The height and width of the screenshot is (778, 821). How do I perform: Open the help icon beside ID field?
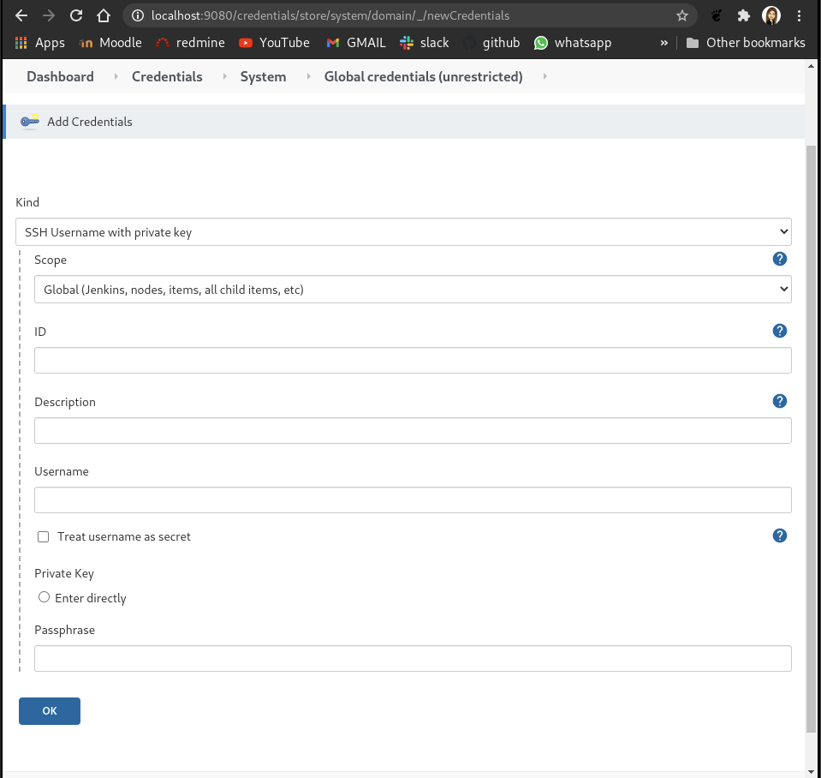point(779,331)
